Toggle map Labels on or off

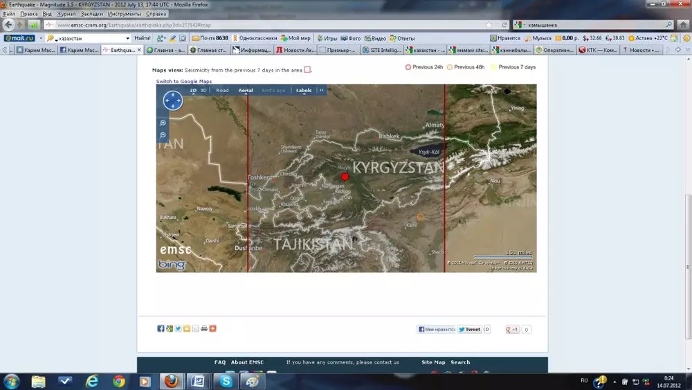(304, 91)
